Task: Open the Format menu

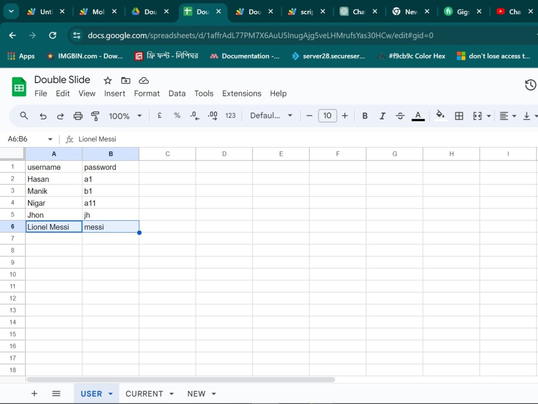Action: tap(147, 93)
